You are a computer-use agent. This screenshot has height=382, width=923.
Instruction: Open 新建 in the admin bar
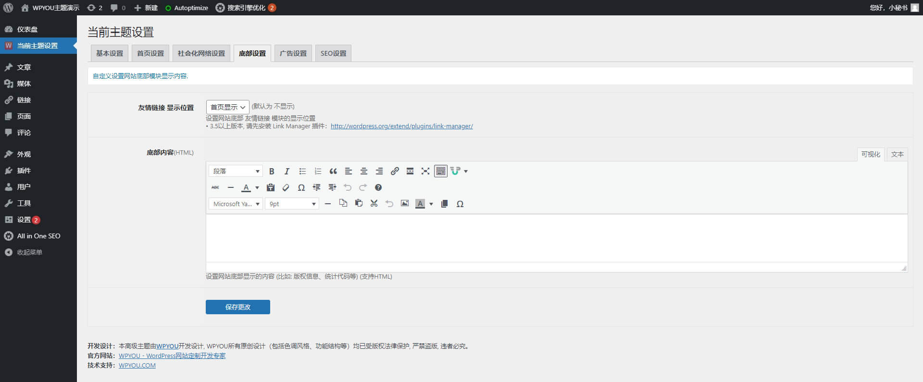[x=146, y=8]
